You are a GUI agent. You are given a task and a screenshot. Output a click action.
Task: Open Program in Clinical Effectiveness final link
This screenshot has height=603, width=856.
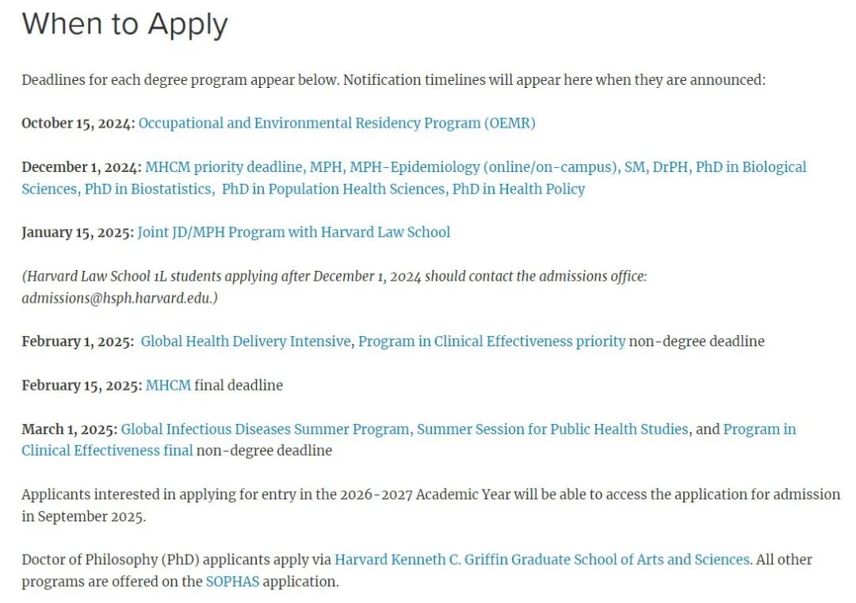tap(107, 450)
